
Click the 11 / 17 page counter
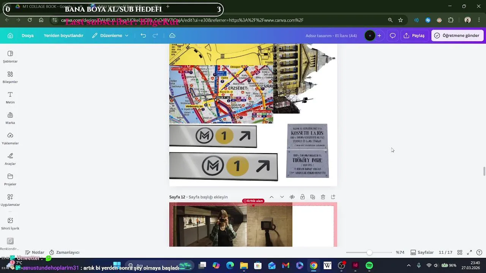(x=445, y=253)
